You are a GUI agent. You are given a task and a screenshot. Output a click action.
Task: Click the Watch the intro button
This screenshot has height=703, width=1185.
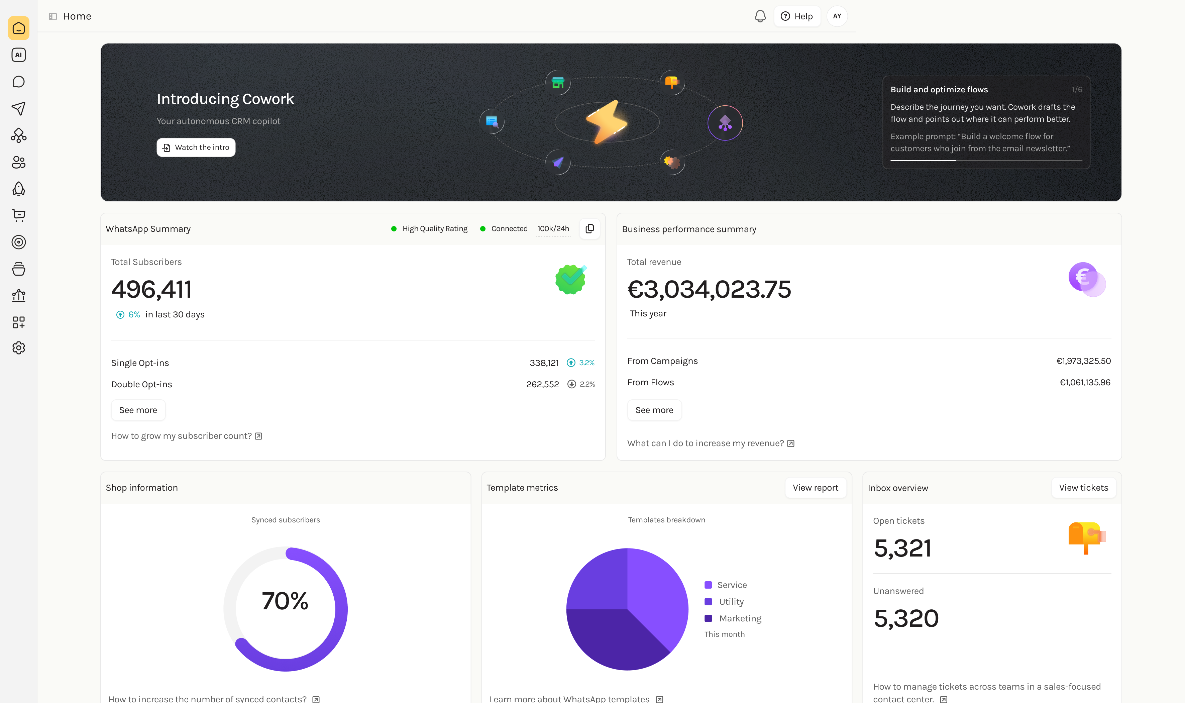click(x=196, y=147)
